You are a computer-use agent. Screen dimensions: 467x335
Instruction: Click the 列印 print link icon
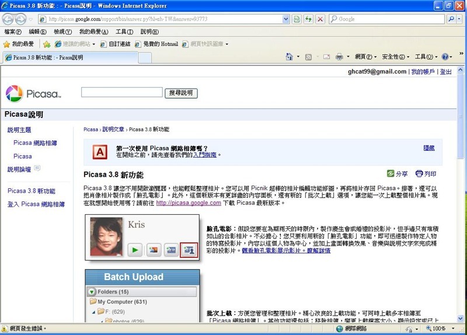419,174
